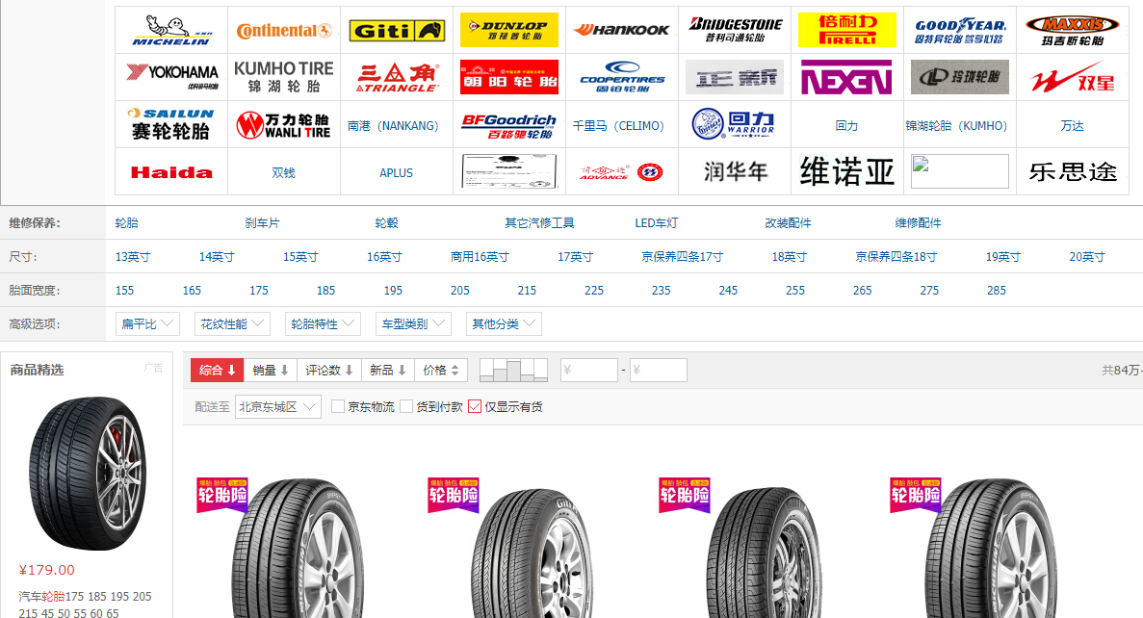Click the maximum price input field

[x=659, y=371]
